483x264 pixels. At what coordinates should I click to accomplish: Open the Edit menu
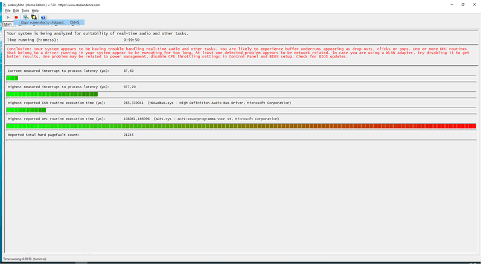16,10
